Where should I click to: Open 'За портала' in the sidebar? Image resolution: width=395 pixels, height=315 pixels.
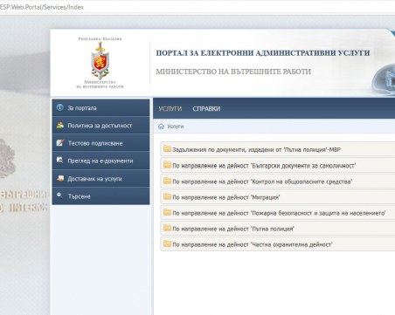(x=100, y=107)
